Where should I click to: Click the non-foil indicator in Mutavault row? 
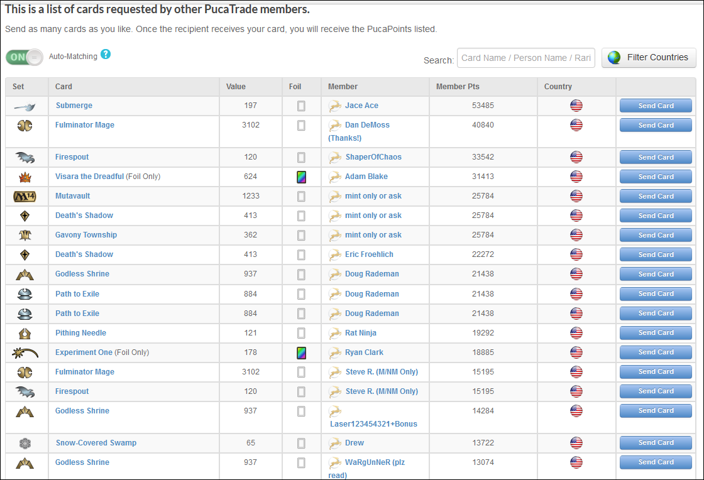[x=301, y=196]
